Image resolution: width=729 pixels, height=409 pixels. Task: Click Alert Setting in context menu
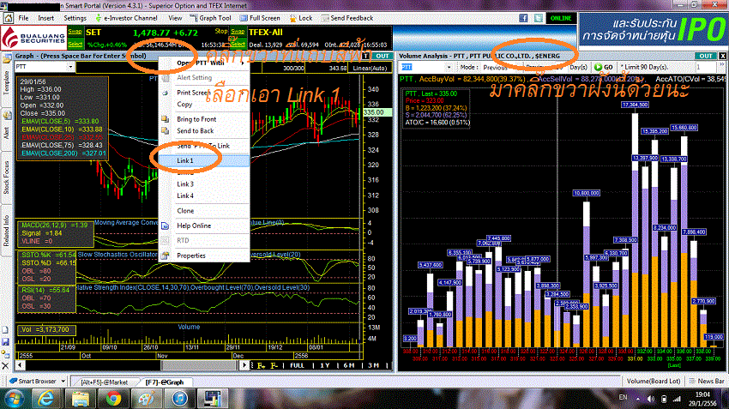[195, 78]
